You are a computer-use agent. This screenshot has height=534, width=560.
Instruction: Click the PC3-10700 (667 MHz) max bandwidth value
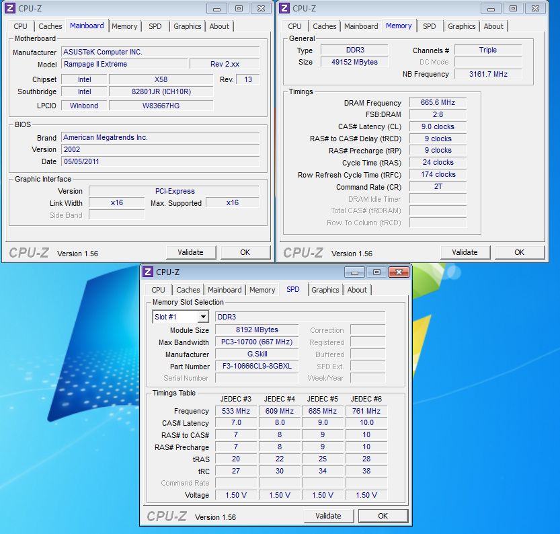click(x=257, y=342)
